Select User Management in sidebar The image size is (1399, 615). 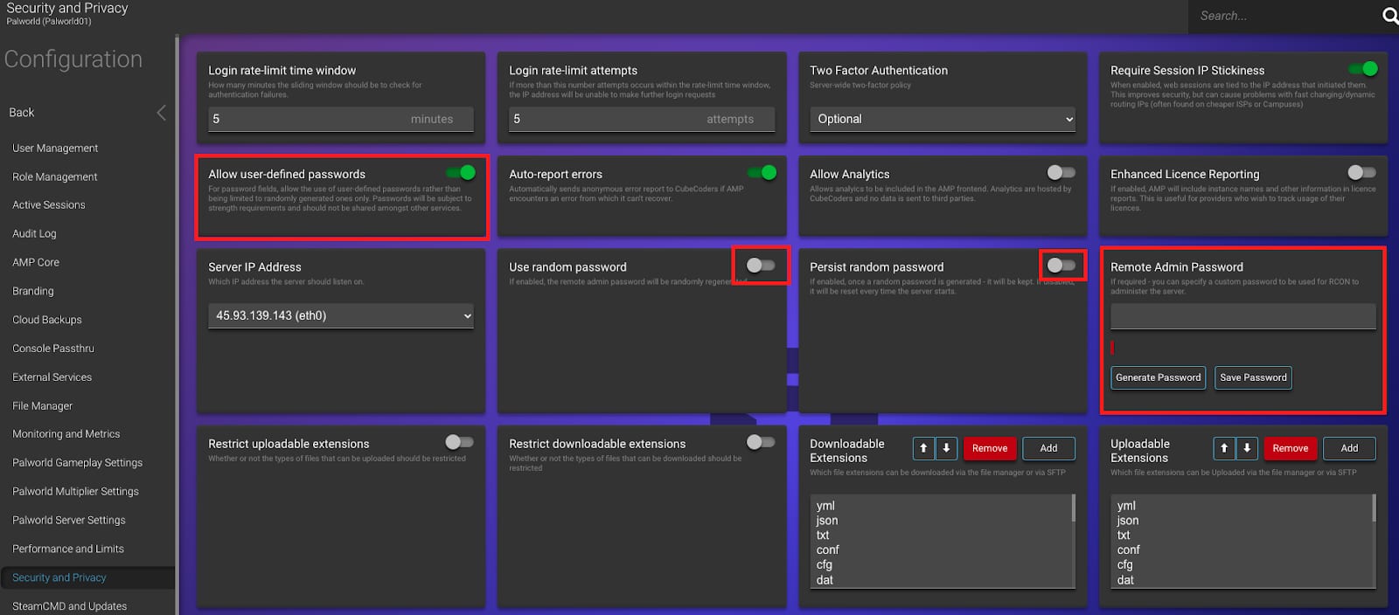tap(55, 149)
